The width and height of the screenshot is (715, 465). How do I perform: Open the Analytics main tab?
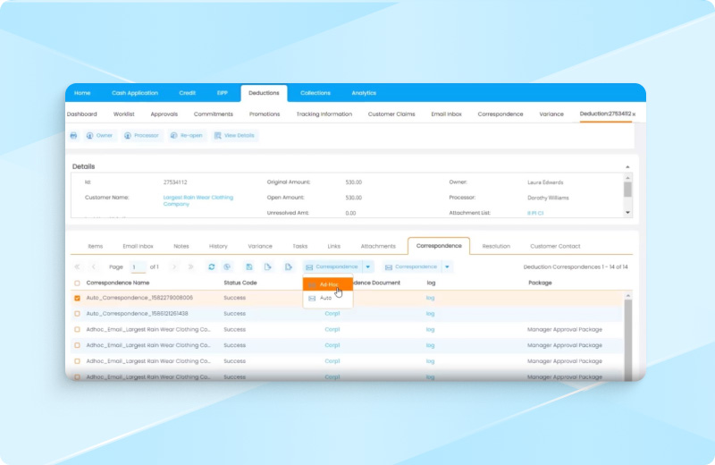(x=364, y=93)
